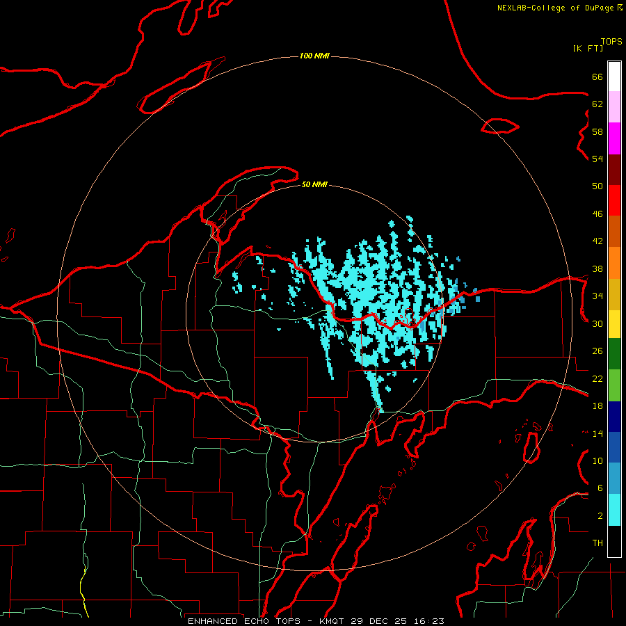626x626 pixels.
Task: Click the legend value '18'
Action: point(597,406)
